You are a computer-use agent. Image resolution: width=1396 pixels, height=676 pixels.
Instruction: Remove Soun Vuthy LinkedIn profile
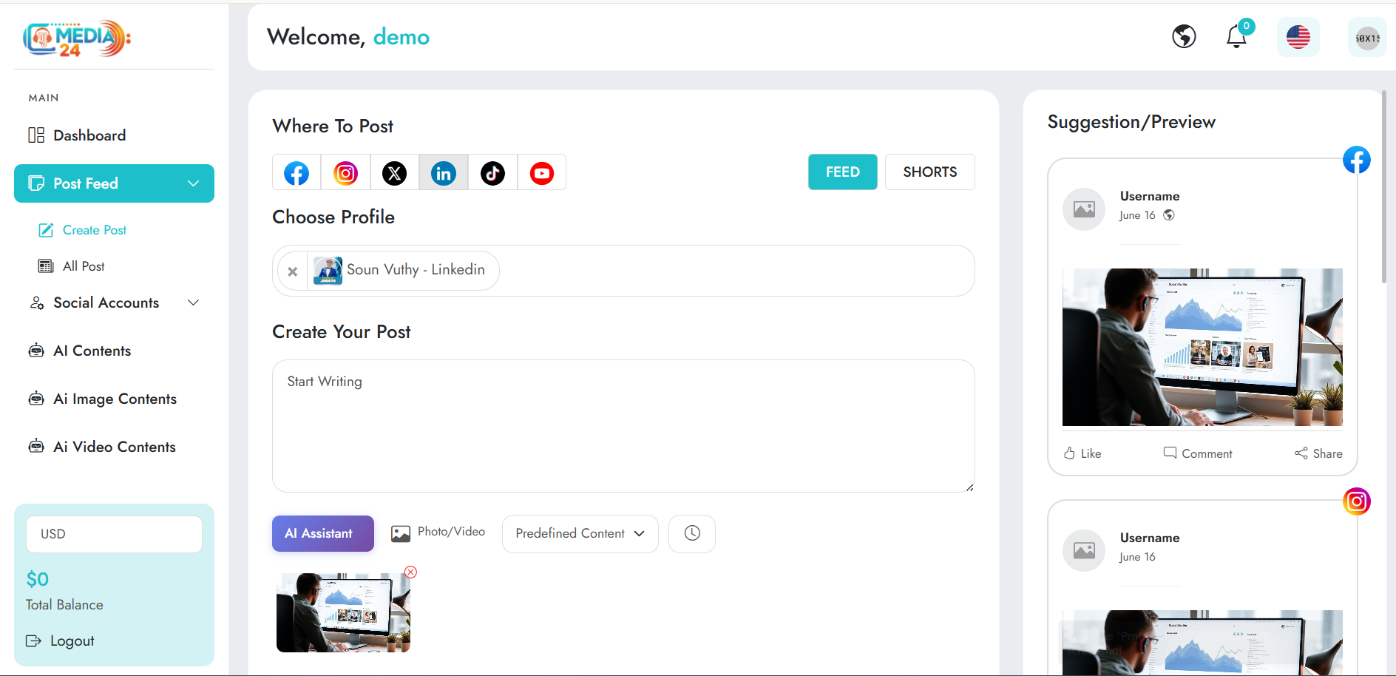click(x=293, y=271)
